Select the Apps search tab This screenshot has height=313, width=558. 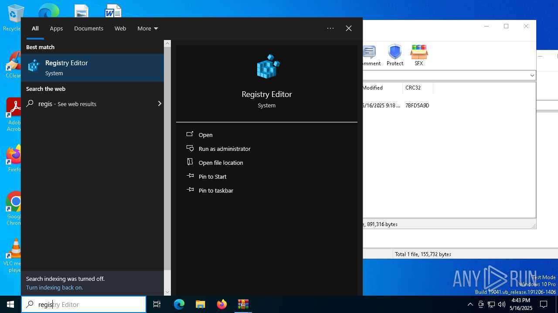[x=56, y=28]
